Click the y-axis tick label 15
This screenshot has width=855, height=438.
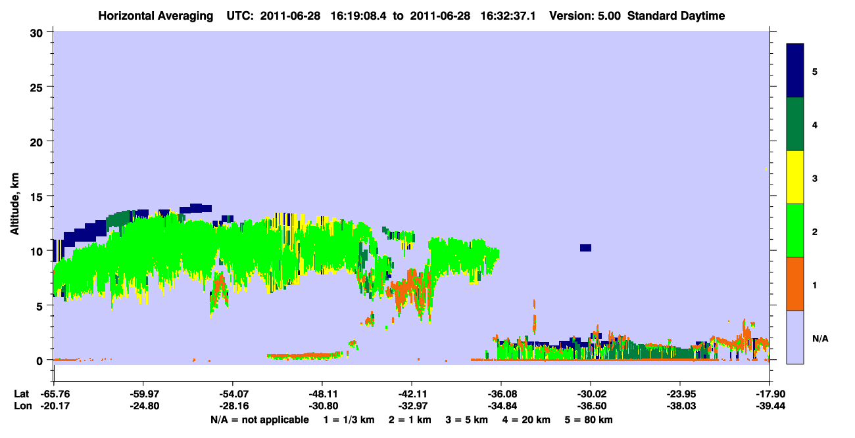coord(37,196)
